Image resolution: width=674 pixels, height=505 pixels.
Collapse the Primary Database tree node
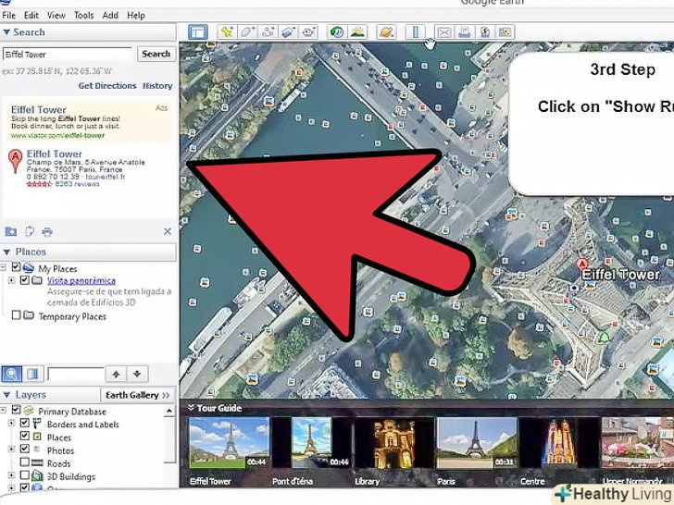click(x=4, y=411)
